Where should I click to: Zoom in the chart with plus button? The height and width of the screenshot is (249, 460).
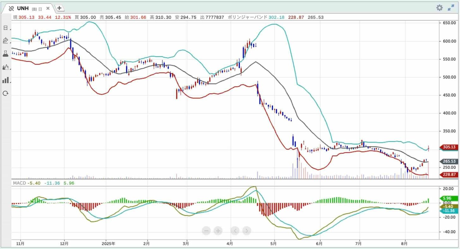[x=218, y=231]
